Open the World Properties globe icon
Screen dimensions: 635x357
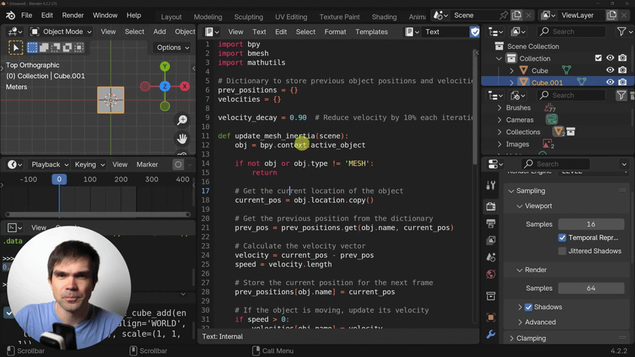491,274
